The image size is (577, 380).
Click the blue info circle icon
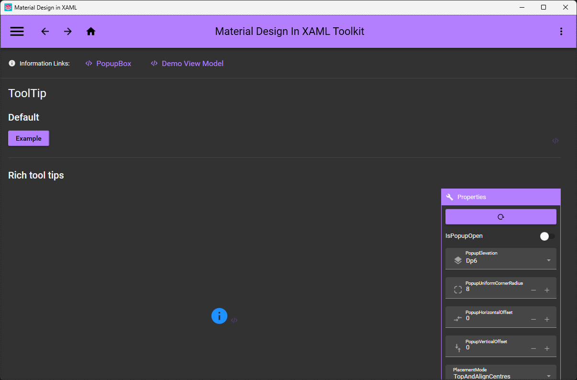(219, 316)
